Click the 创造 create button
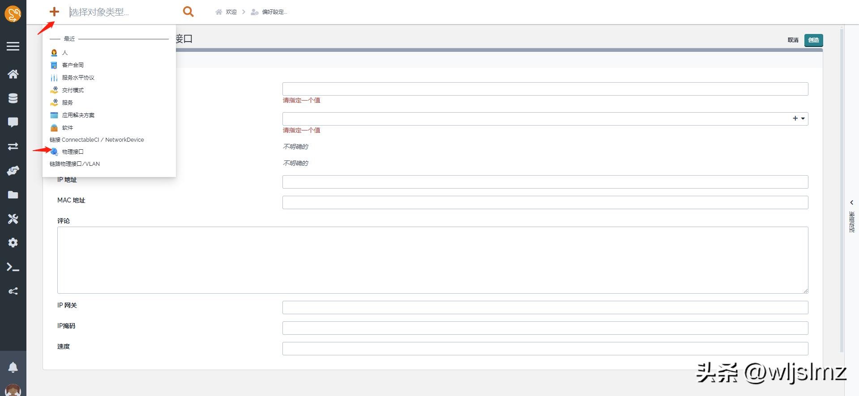Screen dimensions: 859x396 [x=813, y=40]
